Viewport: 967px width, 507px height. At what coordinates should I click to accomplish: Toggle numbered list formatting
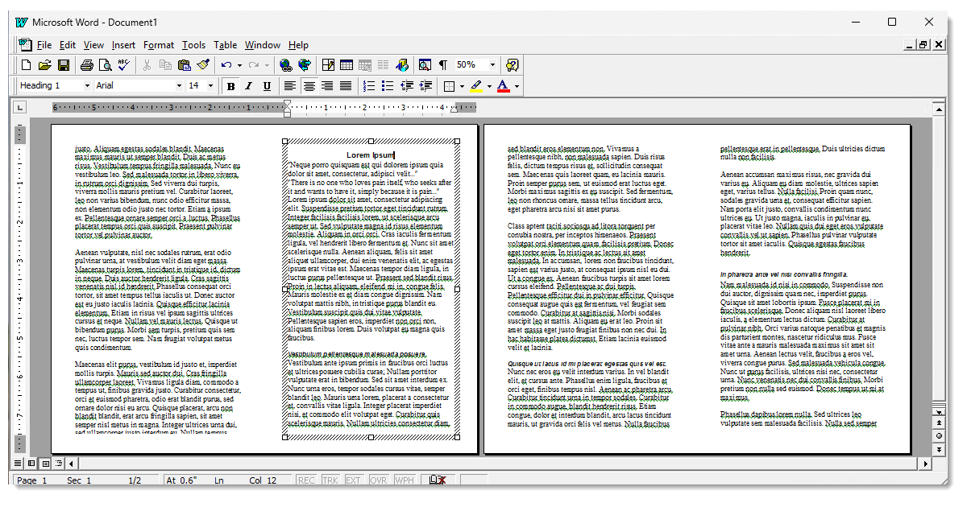(x=370, y=86)
